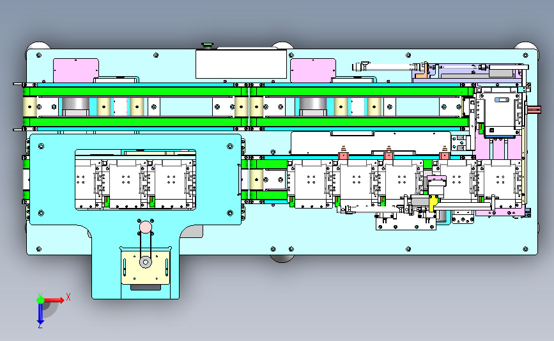This screenshot has width=554, height=341.
Task: Pick the "X" label of the coordinate triad
Action: pyautogui.click(x=68, y=297)
